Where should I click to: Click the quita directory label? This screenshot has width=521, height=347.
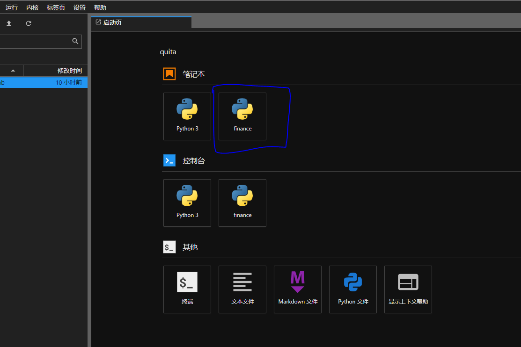click(168, 52)
